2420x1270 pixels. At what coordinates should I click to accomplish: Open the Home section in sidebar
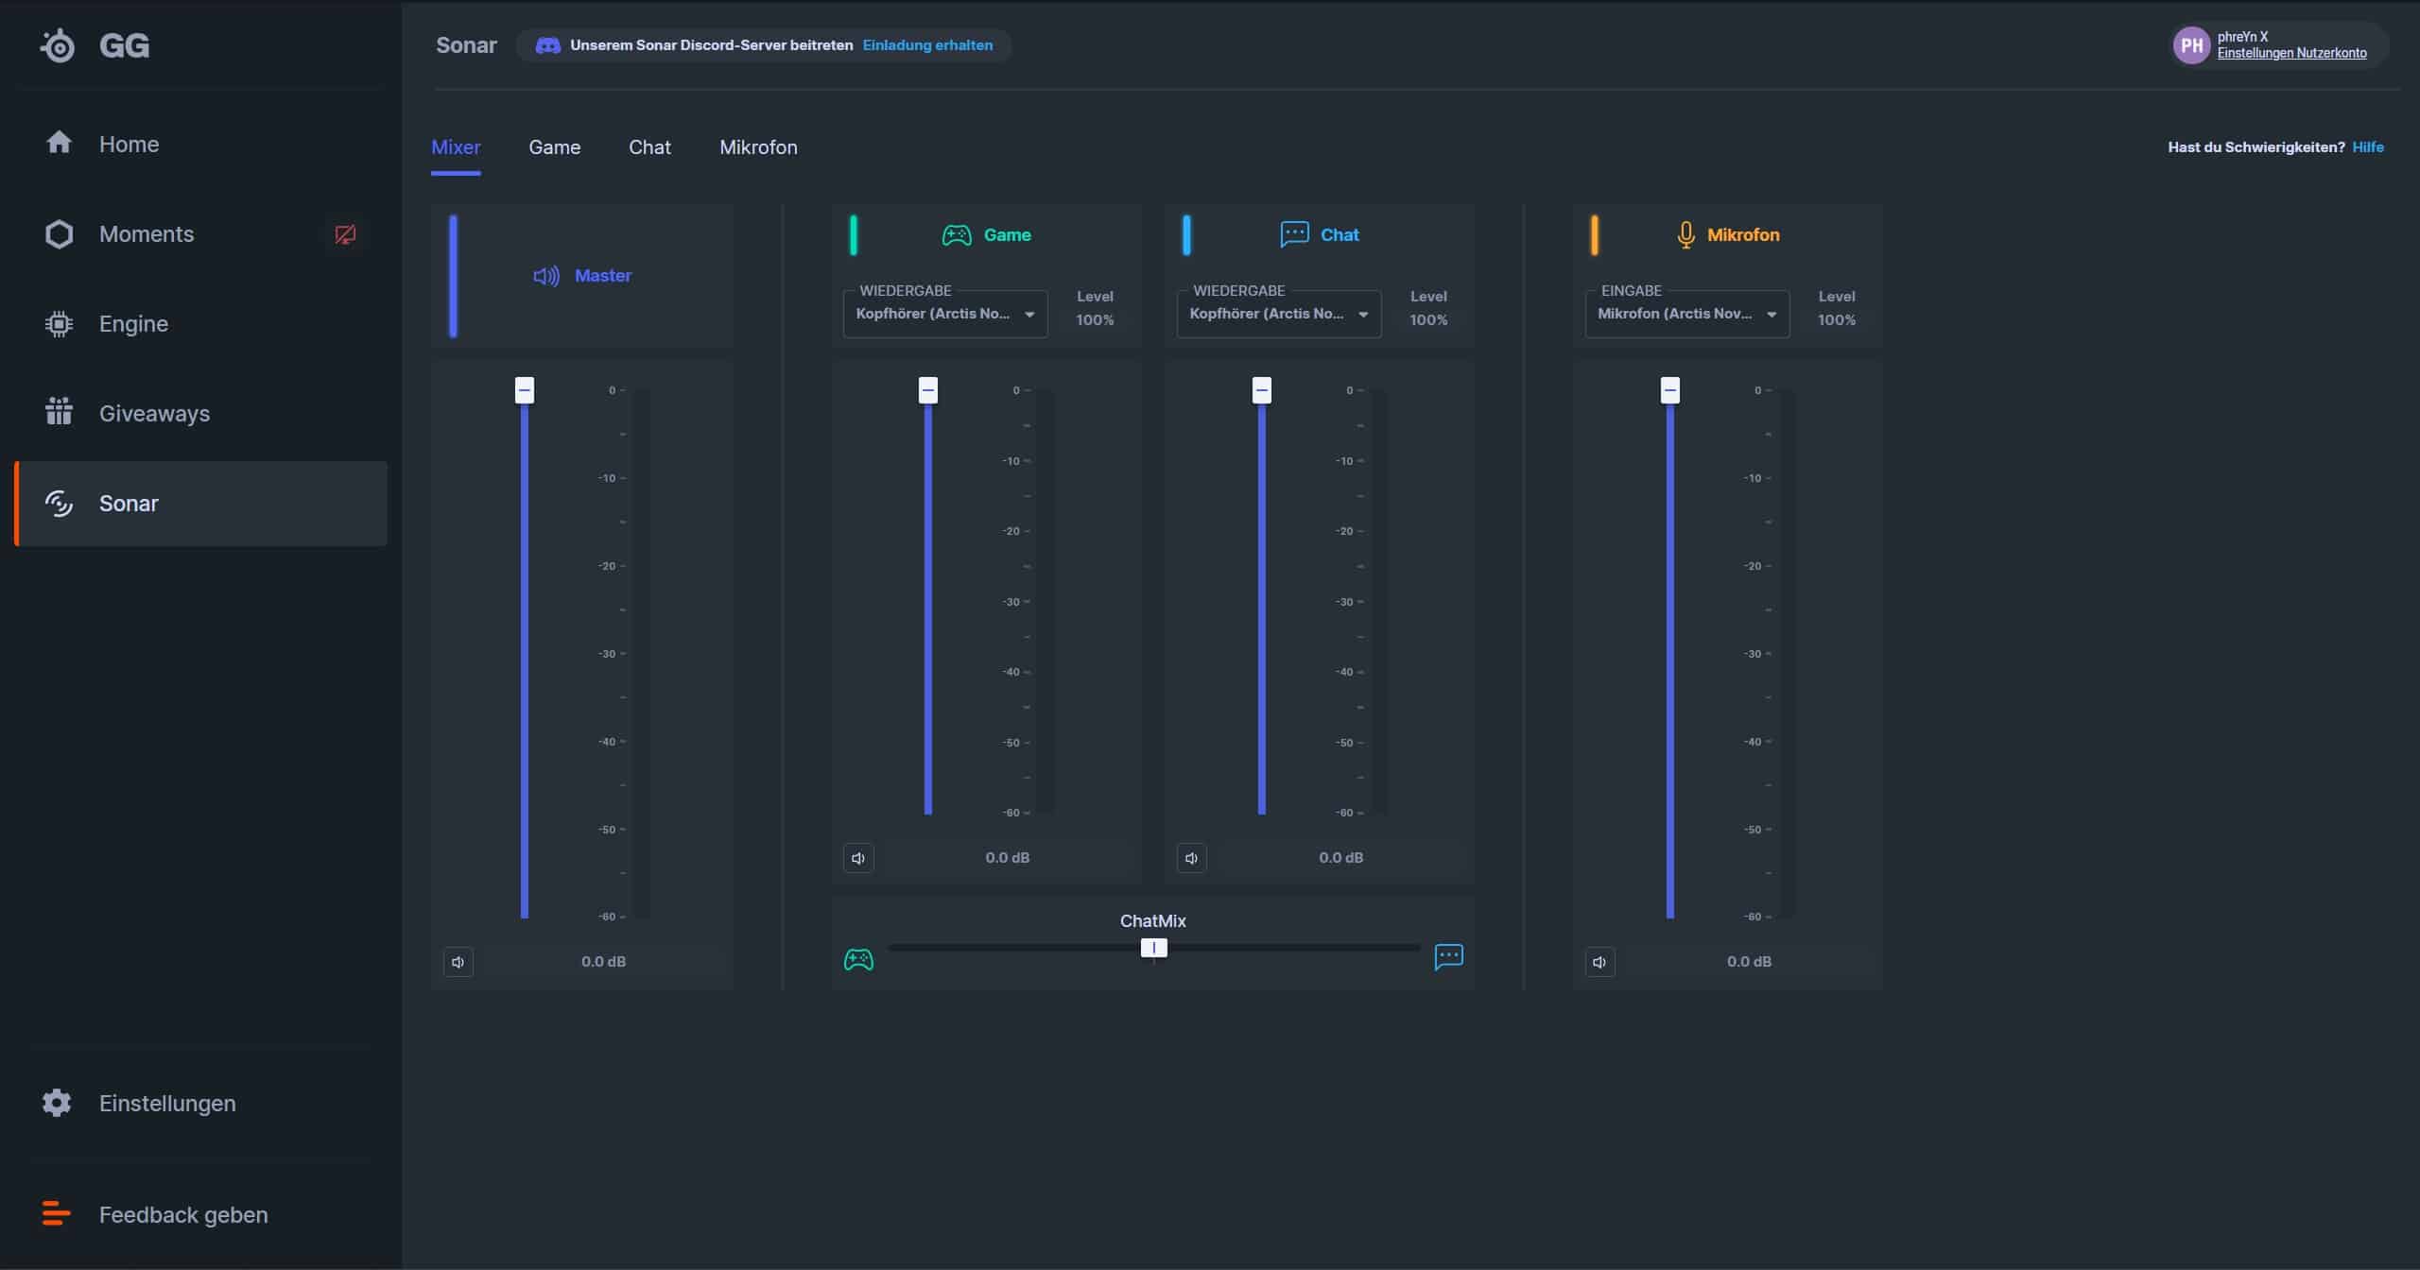(x=129, y=144)
